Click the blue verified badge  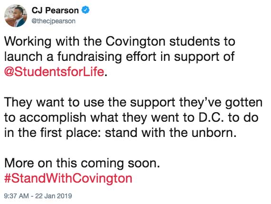tap(85, 10)
